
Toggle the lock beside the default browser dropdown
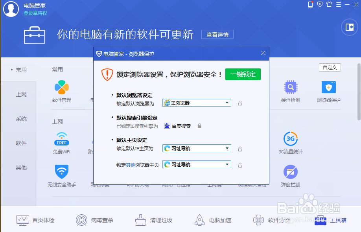240,103
